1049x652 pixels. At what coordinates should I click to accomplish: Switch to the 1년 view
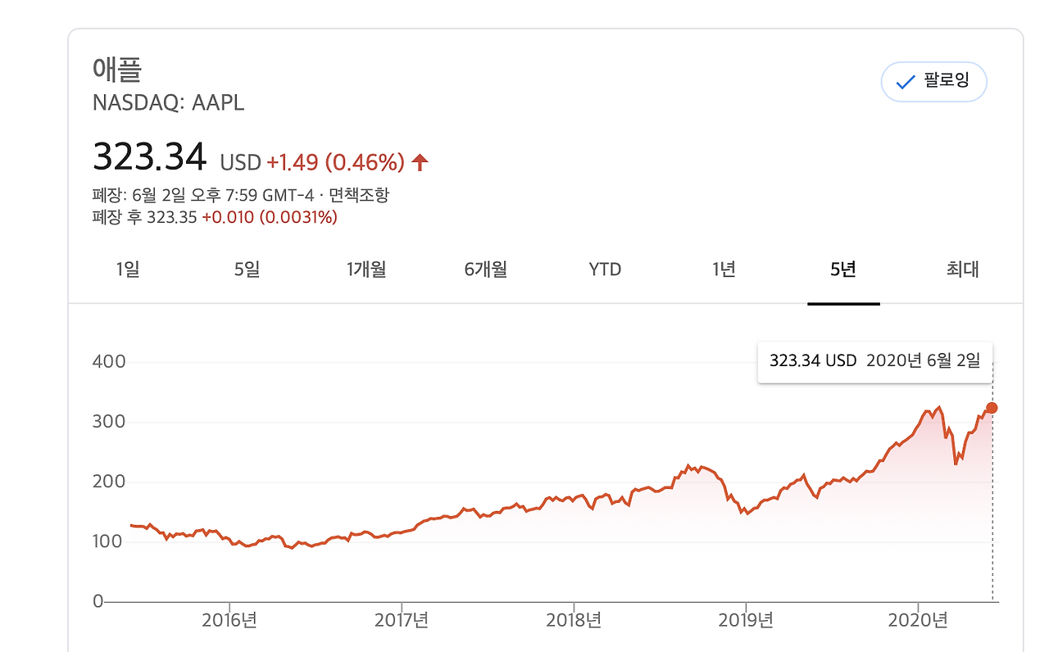pyautogui.click(x=724, y=269)
